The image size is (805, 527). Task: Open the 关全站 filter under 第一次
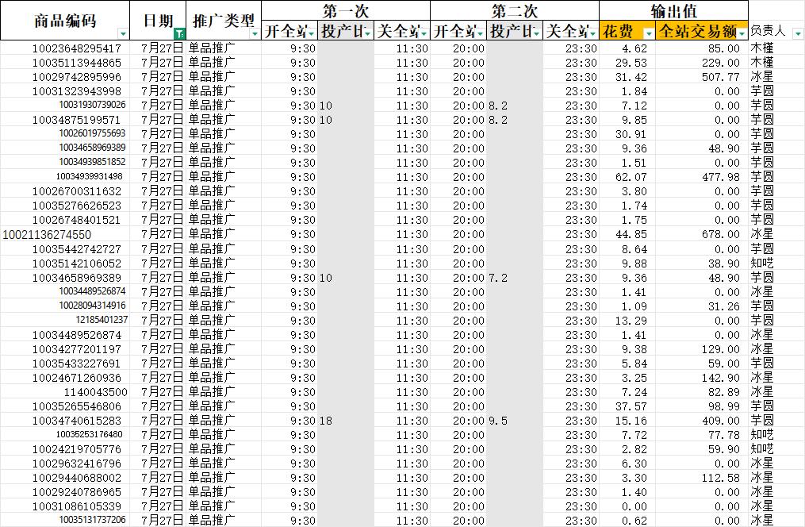click(x=424, y=34)
